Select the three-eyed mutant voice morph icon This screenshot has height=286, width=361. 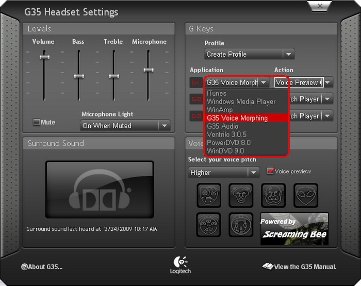click(208, 225)
